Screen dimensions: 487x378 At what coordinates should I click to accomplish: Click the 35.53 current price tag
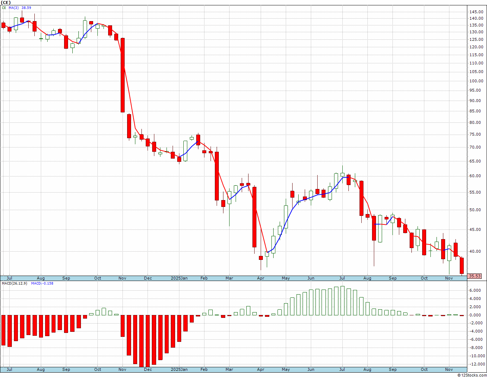[x=475, y=276]
